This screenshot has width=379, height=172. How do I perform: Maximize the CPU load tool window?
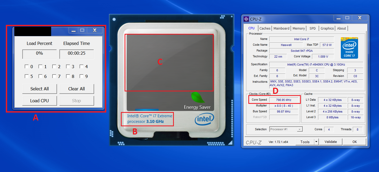pyautogui.click(x=82, y=30)
